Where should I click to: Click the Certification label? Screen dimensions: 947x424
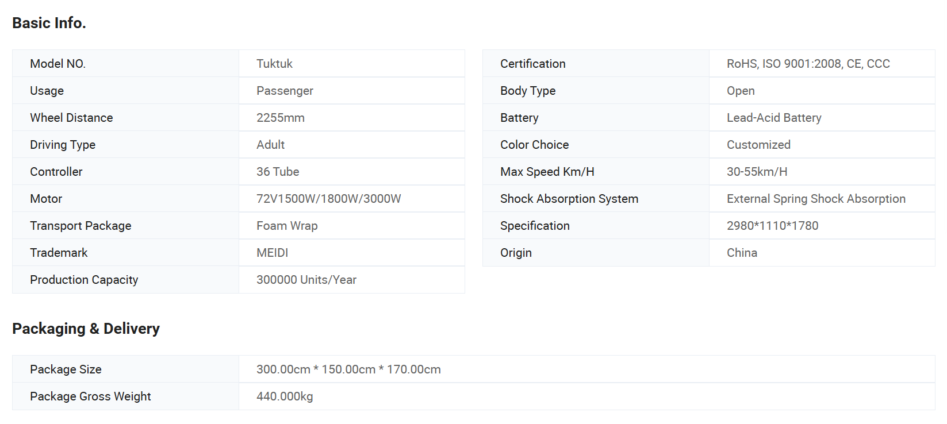(532, 64)
